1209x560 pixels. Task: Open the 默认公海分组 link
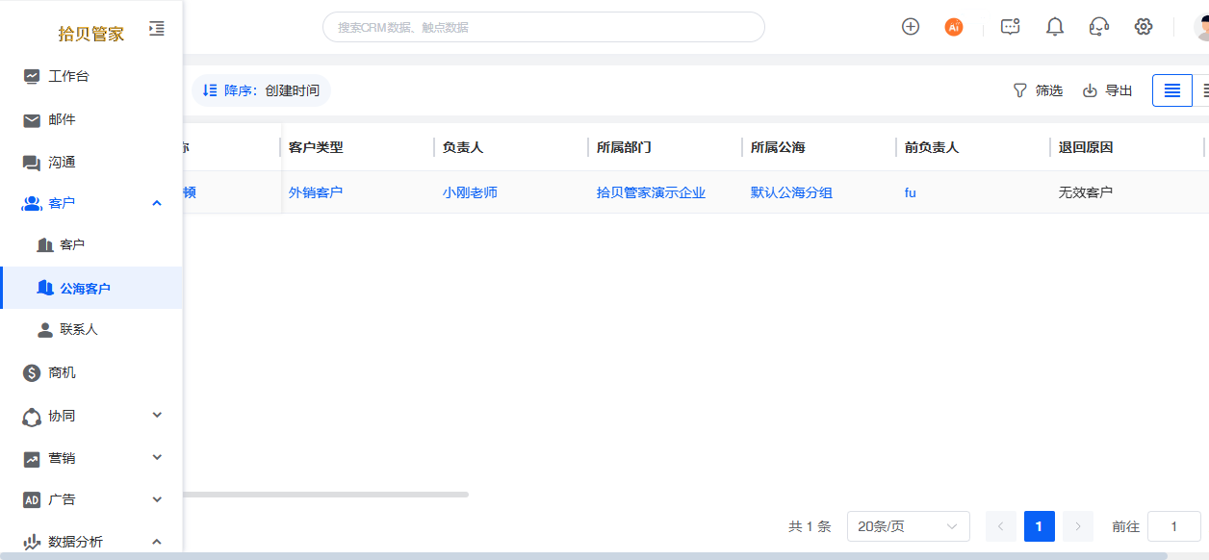[791, 192]
